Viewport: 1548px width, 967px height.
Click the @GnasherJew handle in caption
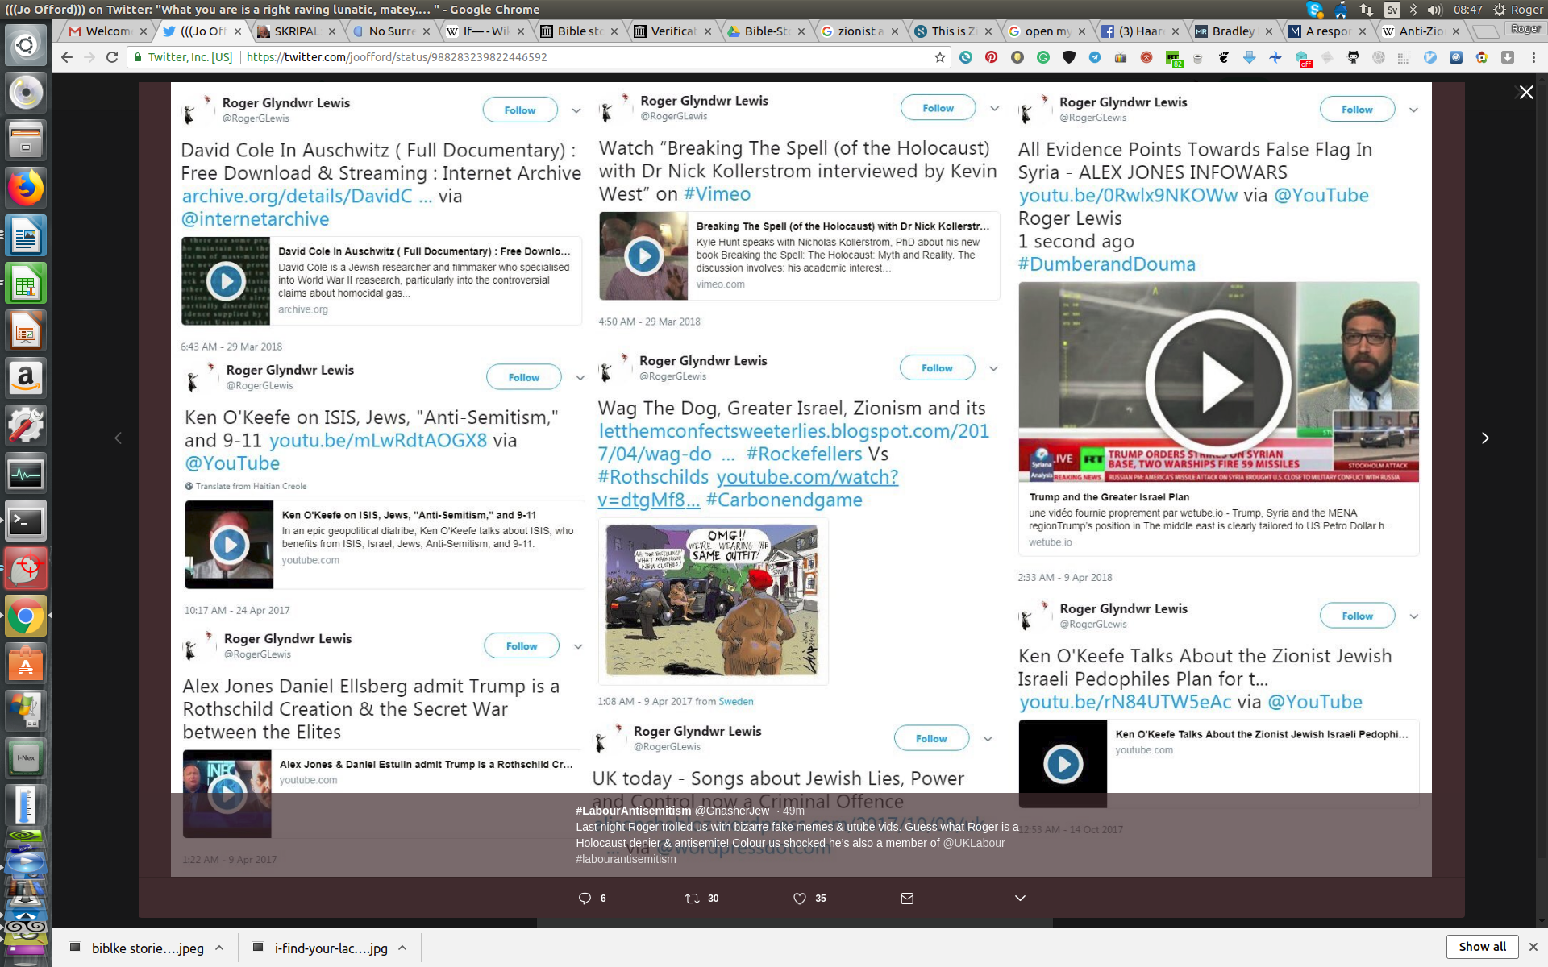tap(732, 811)
